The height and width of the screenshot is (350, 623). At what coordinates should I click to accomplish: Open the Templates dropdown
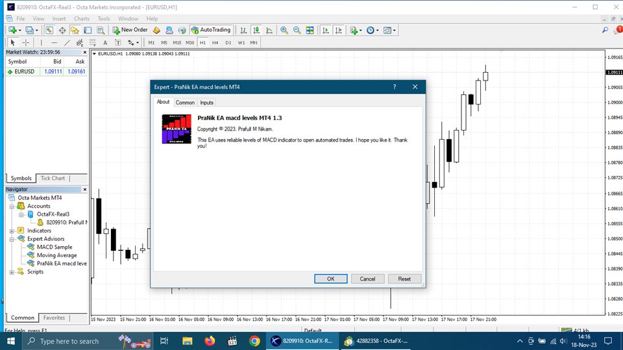pos(394,31)
